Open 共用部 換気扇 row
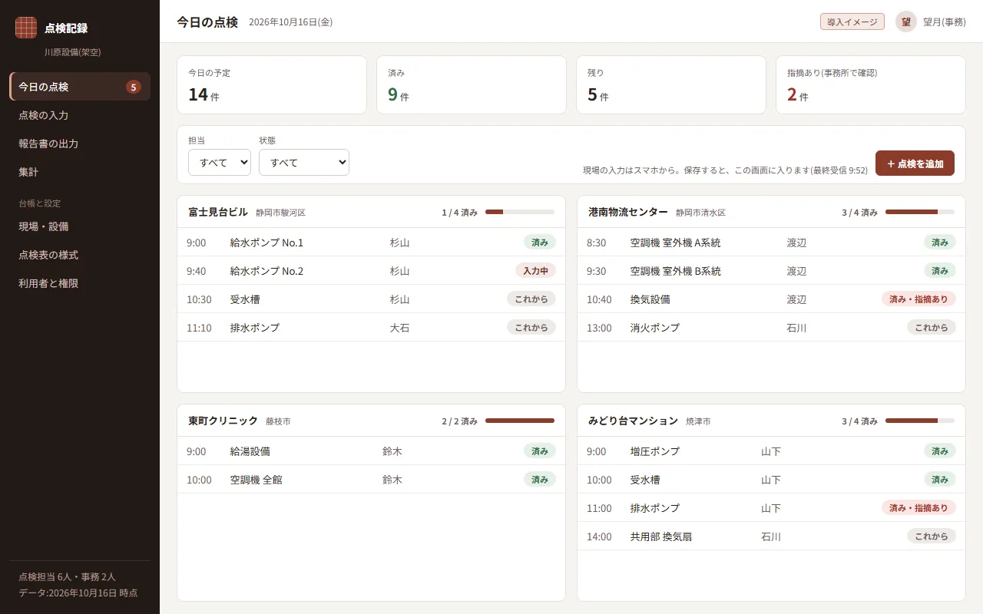 pos(771,536)
